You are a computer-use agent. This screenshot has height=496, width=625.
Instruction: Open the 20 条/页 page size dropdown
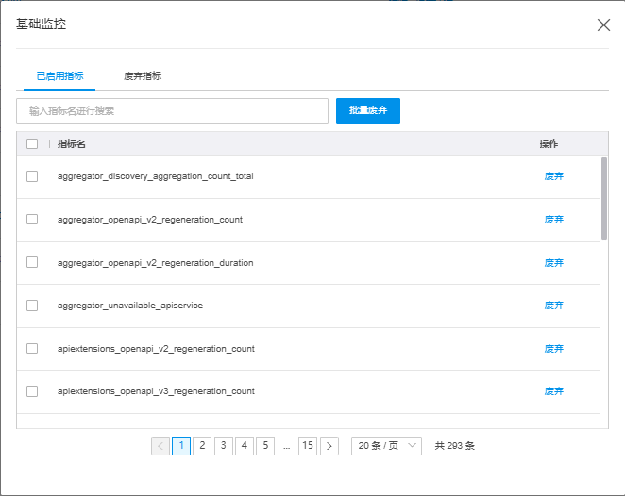(x=386, y=446)
